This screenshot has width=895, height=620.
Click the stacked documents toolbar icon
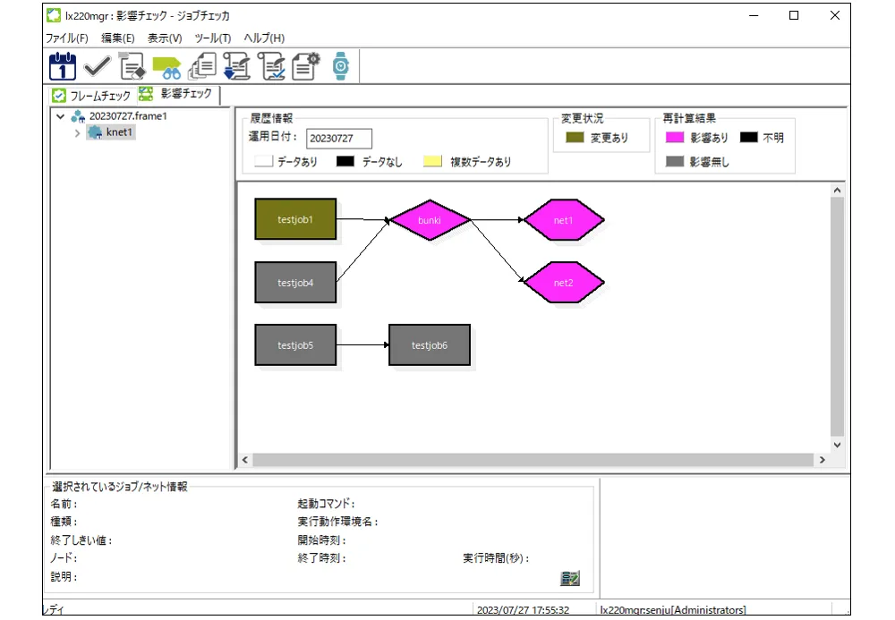pos(202,65)
